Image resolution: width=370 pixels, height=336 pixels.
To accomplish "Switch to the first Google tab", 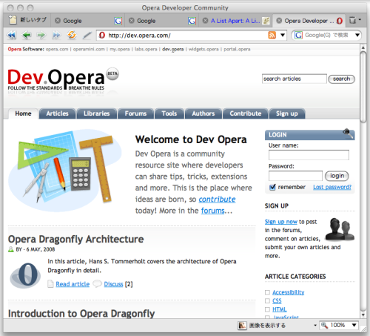I will [87, 21].
